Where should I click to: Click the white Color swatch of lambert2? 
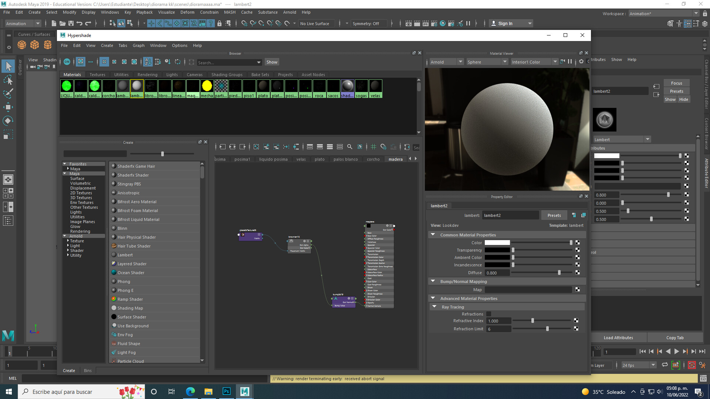point(497,243)
